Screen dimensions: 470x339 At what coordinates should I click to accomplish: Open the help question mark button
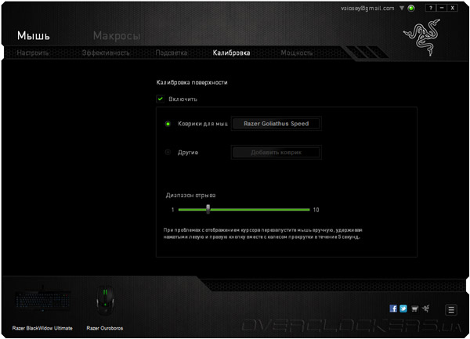tap(431, 8)
